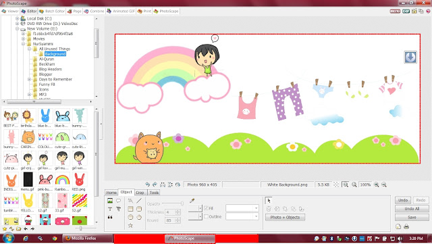
Task: Zoom in with the plus magnifier
Action: (377, 185)
